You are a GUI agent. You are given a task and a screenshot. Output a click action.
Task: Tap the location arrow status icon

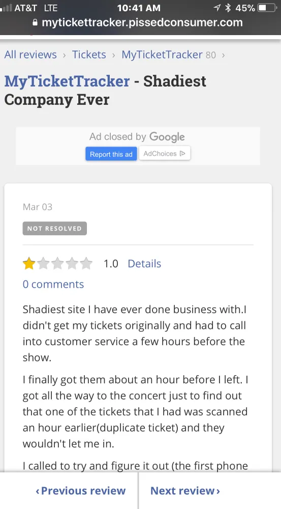[217, 8]
